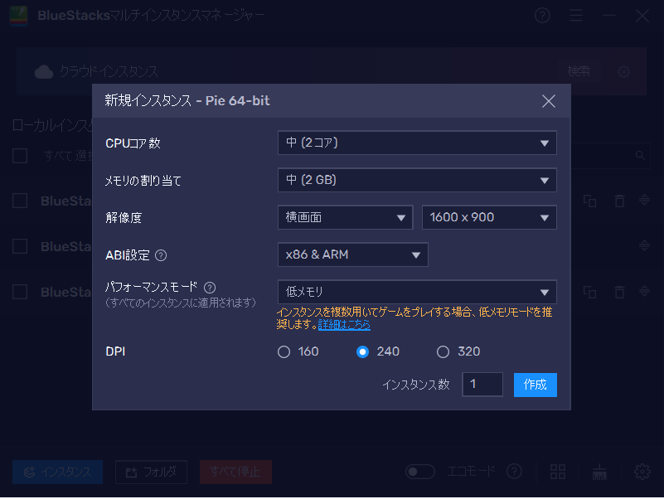Screen dimensions: 664x499
Task: Click the フォルダ button in bottom bar
Action: 151,472
